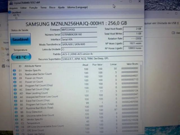The height and width of the screenshot is (135, 180).
Task: Click the Letra da Unidade field
Action: [x=79, y=49]
